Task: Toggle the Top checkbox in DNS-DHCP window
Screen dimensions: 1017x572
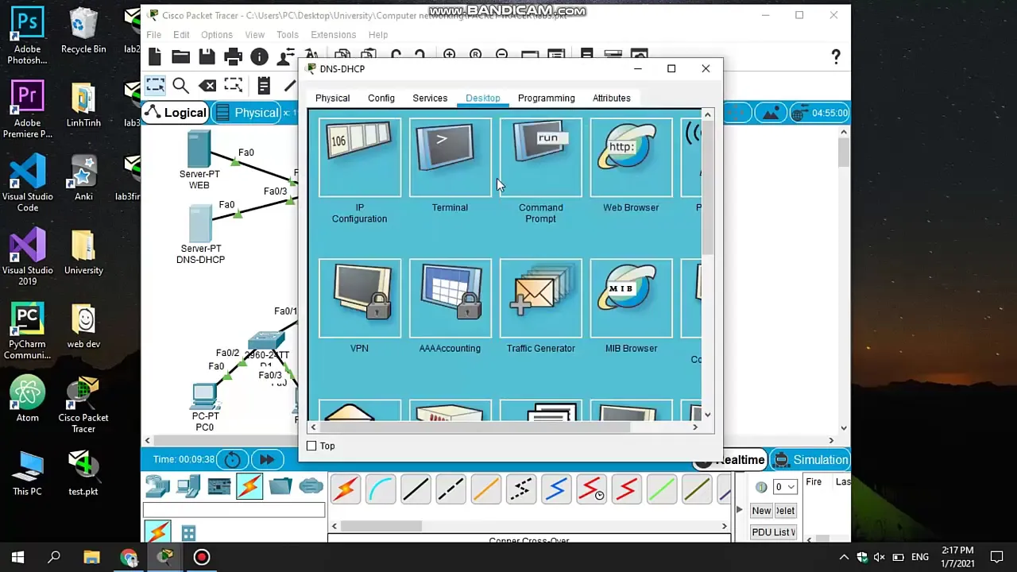Action: [x=311, y=446]
